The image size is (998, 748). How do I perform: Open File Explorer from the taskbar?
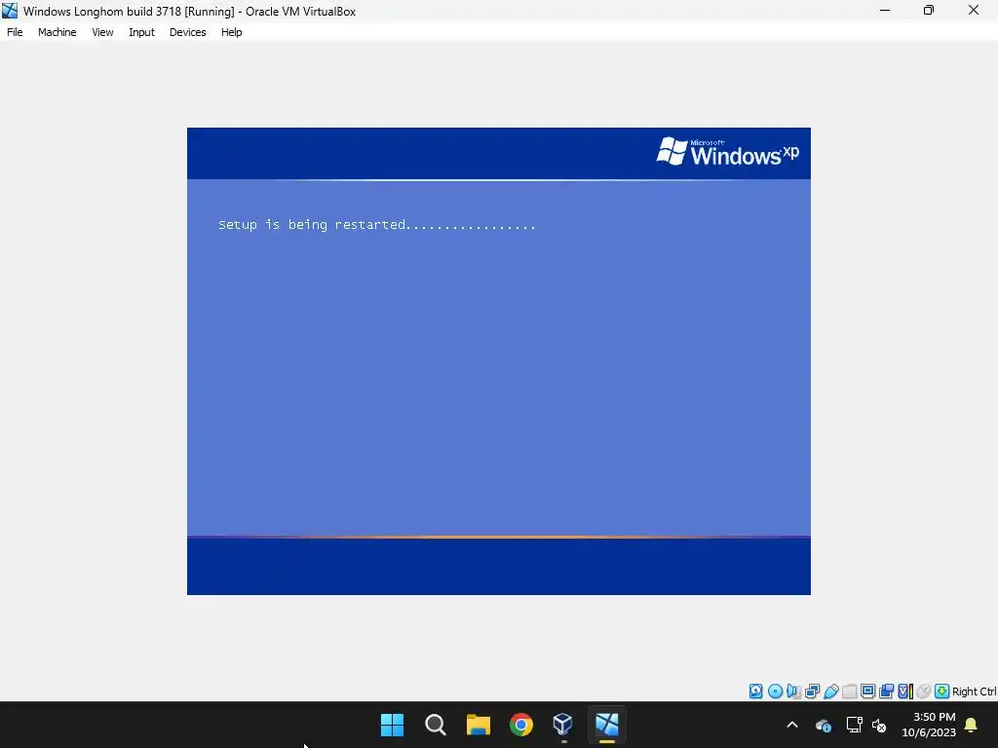pyautogui.click(x=478, y=725)
